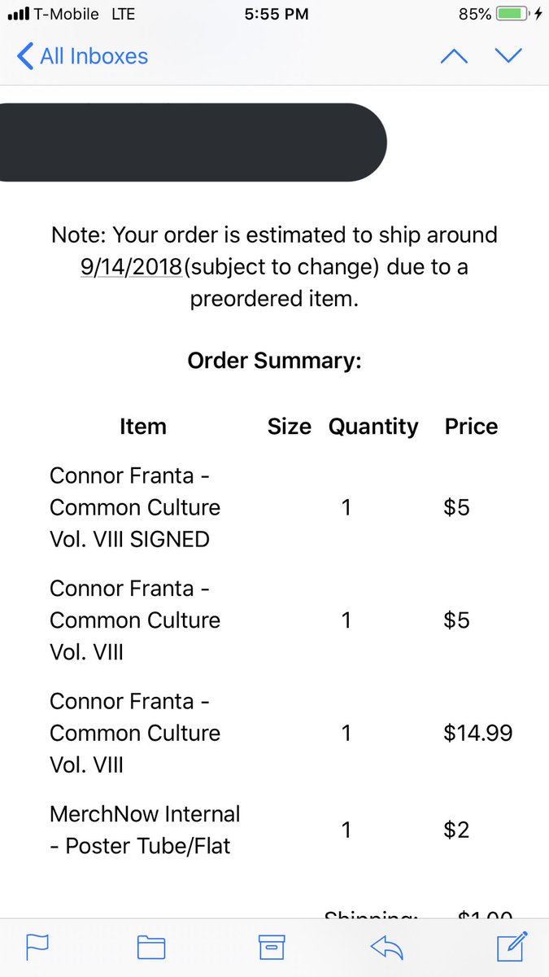Tap the MerchNow Internal Poster Tube/Flat item
549x977 pixels.
(145, 829)
